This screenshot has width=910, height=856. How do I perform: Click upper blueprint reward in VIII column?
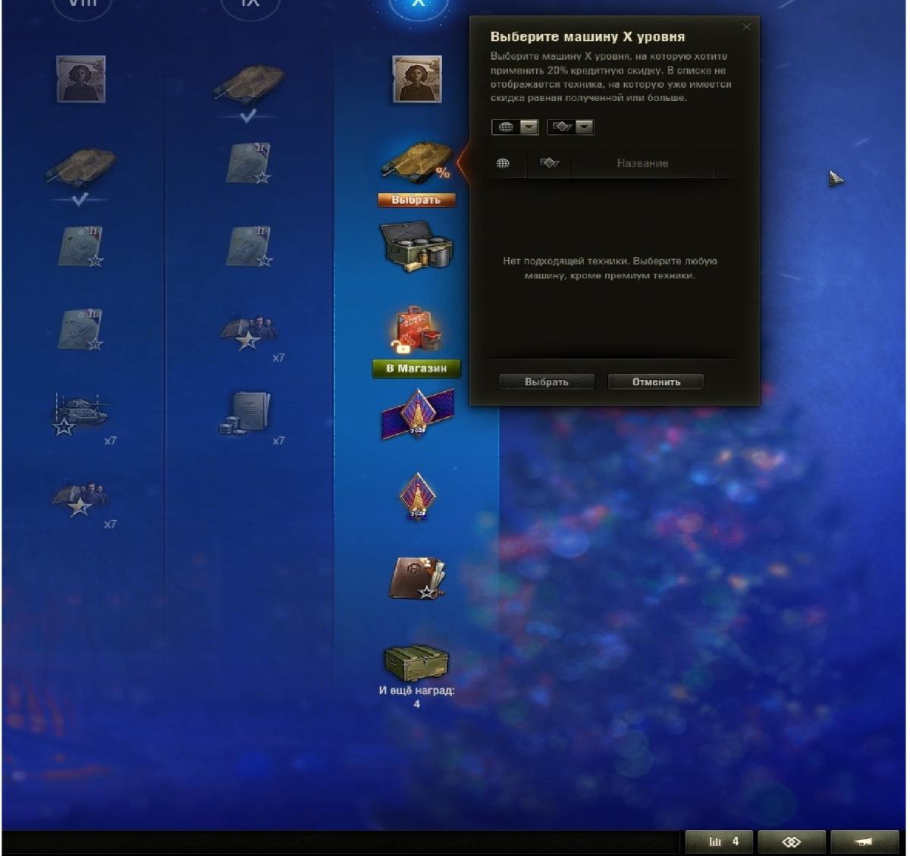pyautogui.click(x=81, y=246)
